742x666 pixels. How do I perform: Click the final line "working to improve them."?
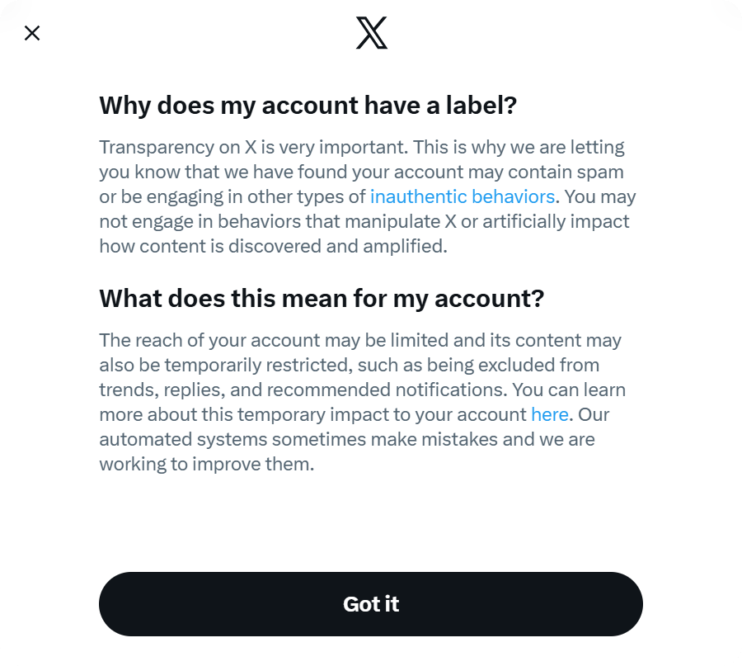(x=207, y=464)
